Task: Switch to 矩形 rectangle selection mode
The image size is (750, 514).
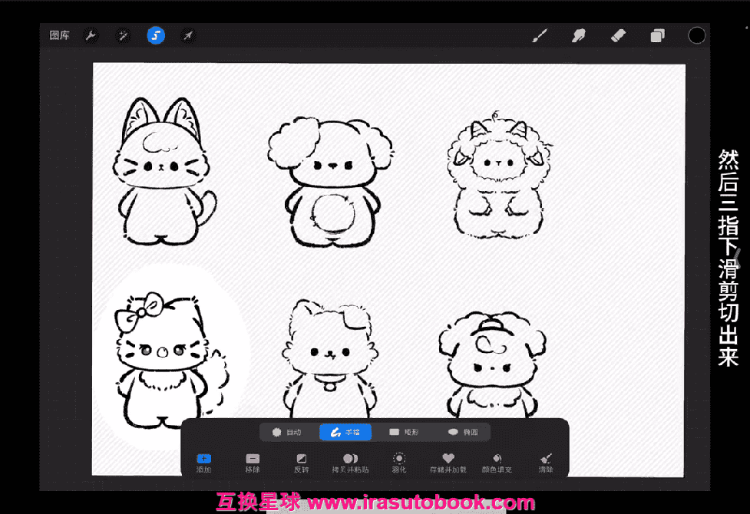Action: coord(405,432)
